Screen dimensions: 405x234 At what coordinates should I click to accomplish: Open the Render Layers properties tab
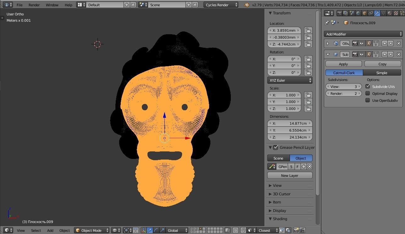coord(346,13)
